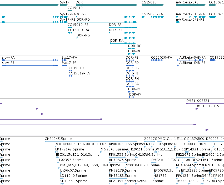Select the Syx17-PA protein label
224x185 pixels.
click(x=69, y=58)
